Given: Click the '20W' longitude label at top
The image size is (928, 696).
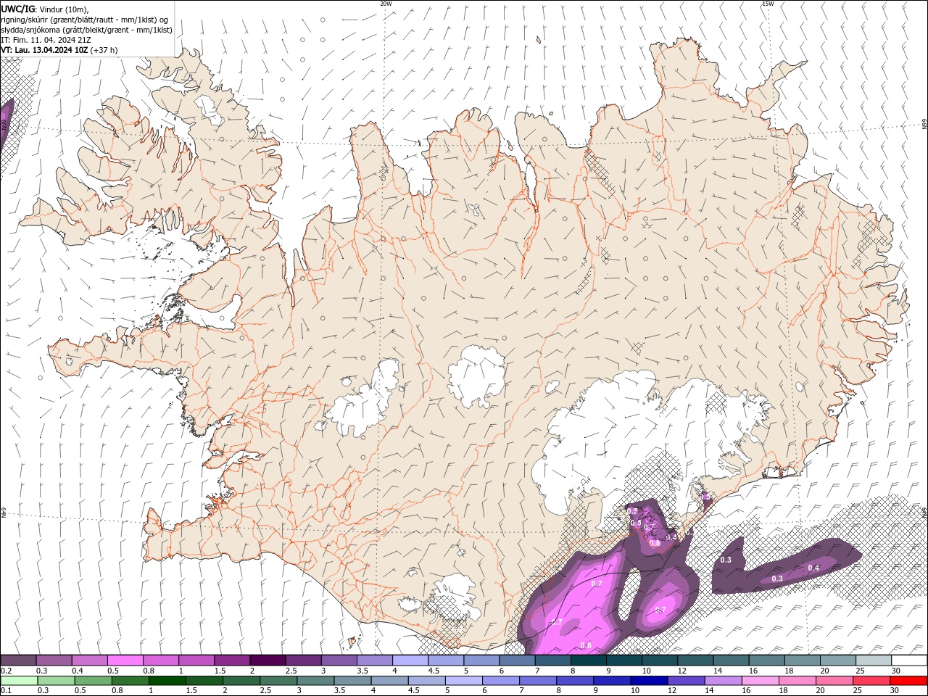Looking at the screenshot, I should pos(386,4).
